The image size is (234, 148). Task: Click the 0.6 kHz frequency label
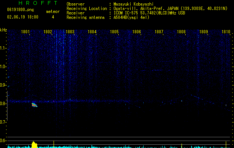[x=3, y=141]
